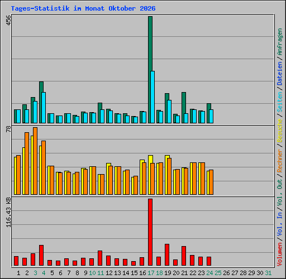Click the red Volumen bar for day 4

[41, 255]
